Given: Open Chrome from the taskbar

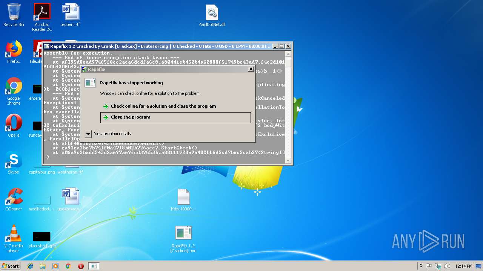Looking at the screenshot, I should tap(68, 266).
